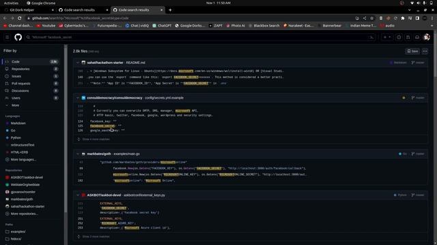The height and width of the screenshot is (245, 437).
Task: Filter by markbates/goth repository in sidebar
Action: click(x=21, y=199)
